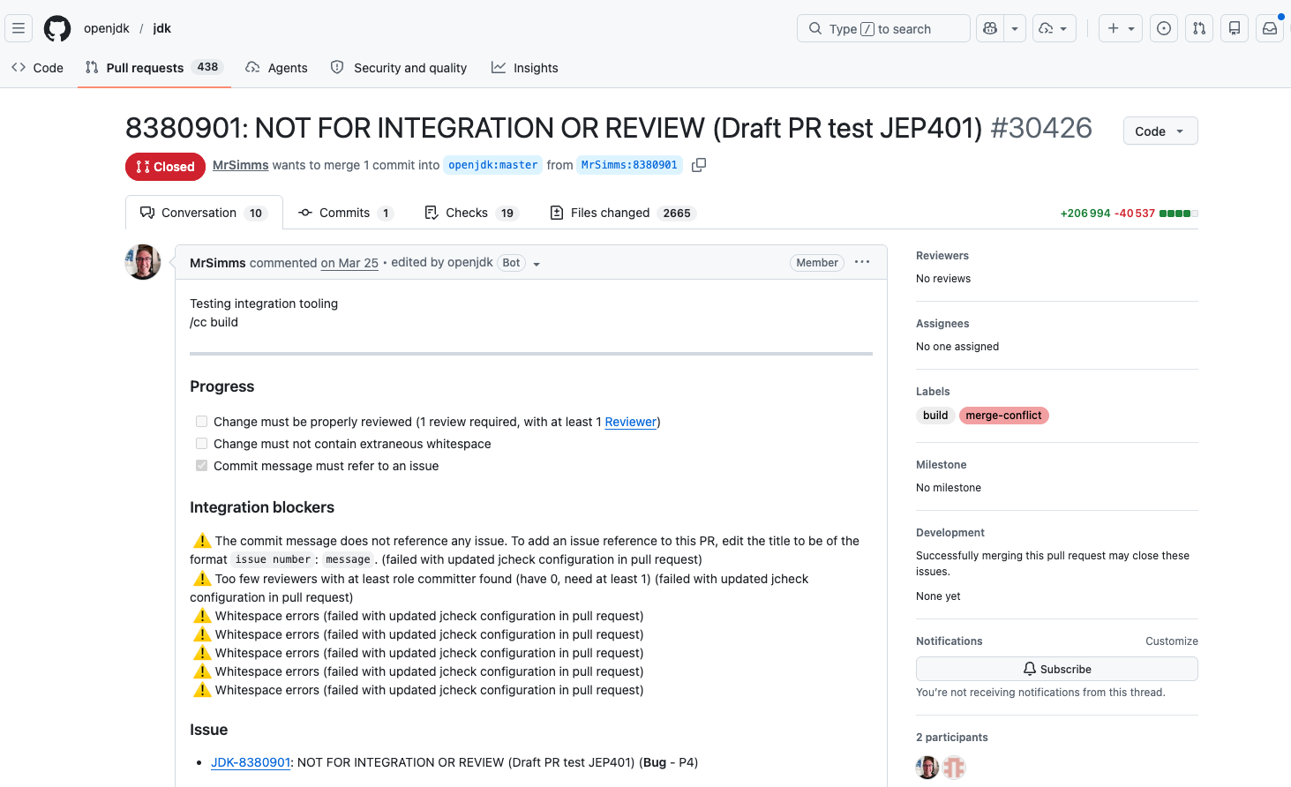Open the hamburger navigation menu
The width and height of the screenshot is (1291, 787).
[x=19, y=28]
